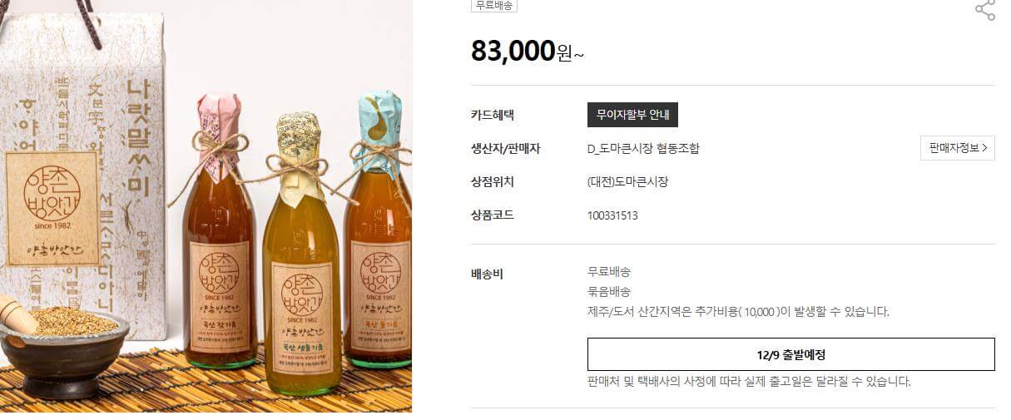Click the 카드혜택 label

click(x=493, y=115)
